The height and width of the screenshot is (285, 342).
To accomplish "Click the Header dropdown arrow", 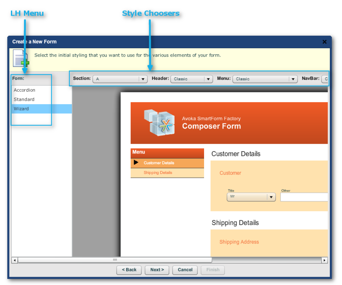I will click(x=208, y=79).
